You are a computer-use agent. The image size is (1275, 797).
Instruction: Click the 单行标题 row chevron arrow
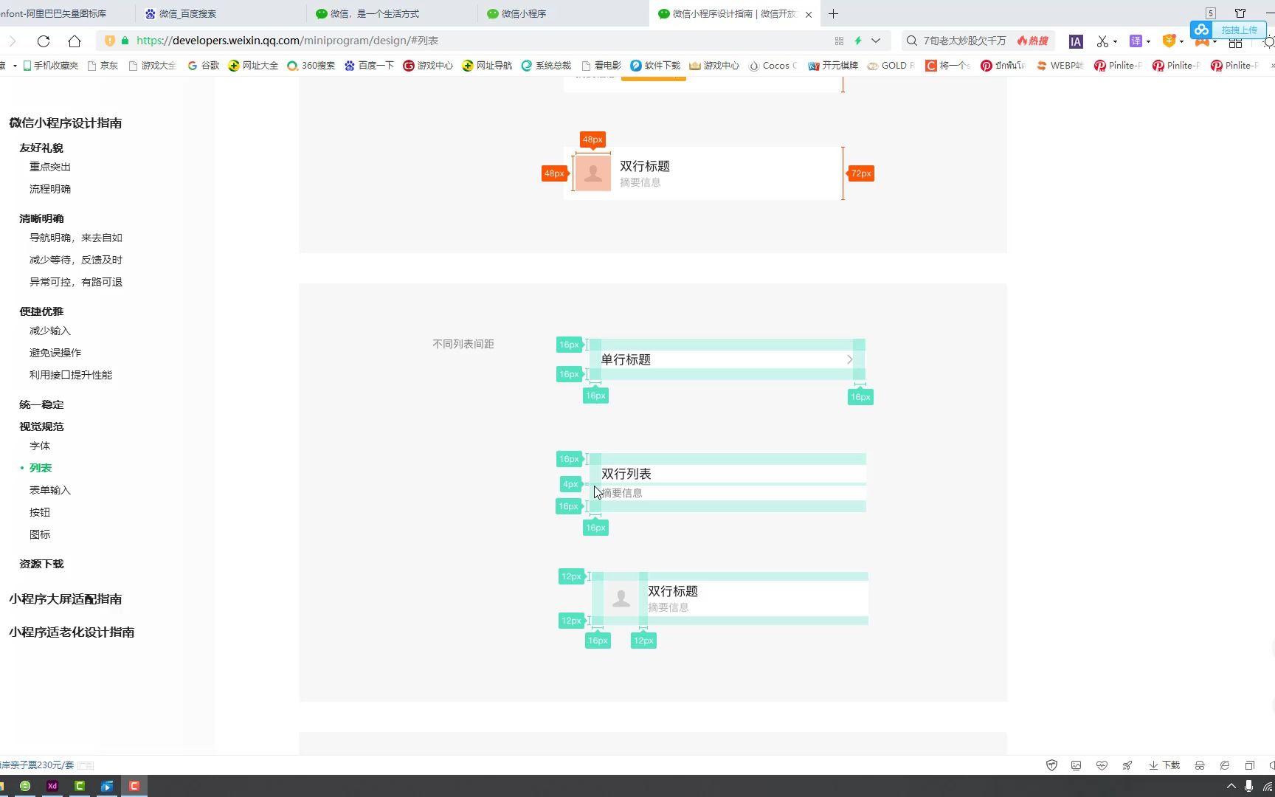[849, 359]
